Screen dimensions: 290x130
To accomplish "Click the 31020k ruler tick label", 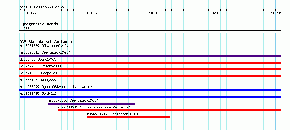I will click(x=214, y=13).
